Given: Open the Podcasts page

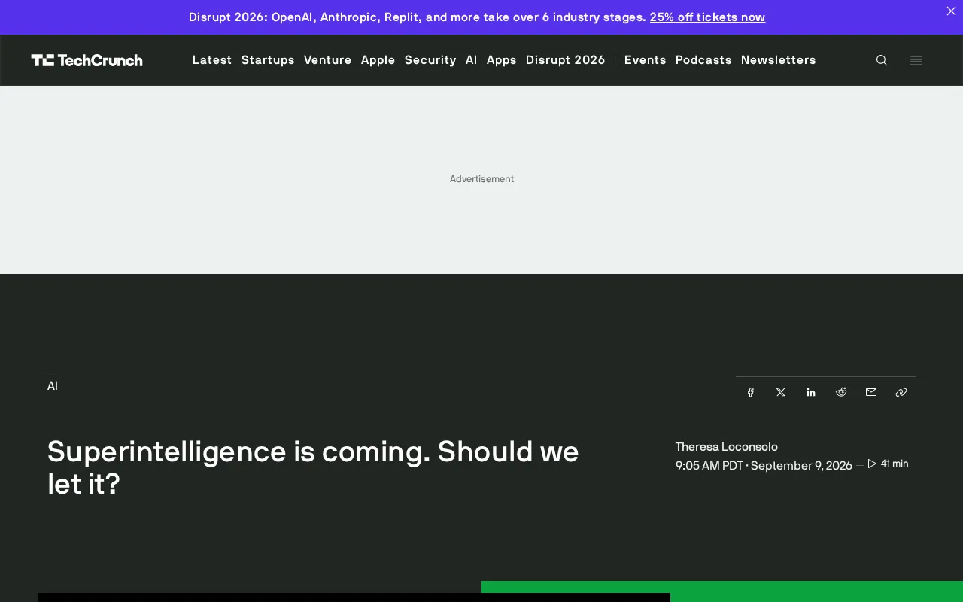Looking at the screenshot, I should (703, 60).
